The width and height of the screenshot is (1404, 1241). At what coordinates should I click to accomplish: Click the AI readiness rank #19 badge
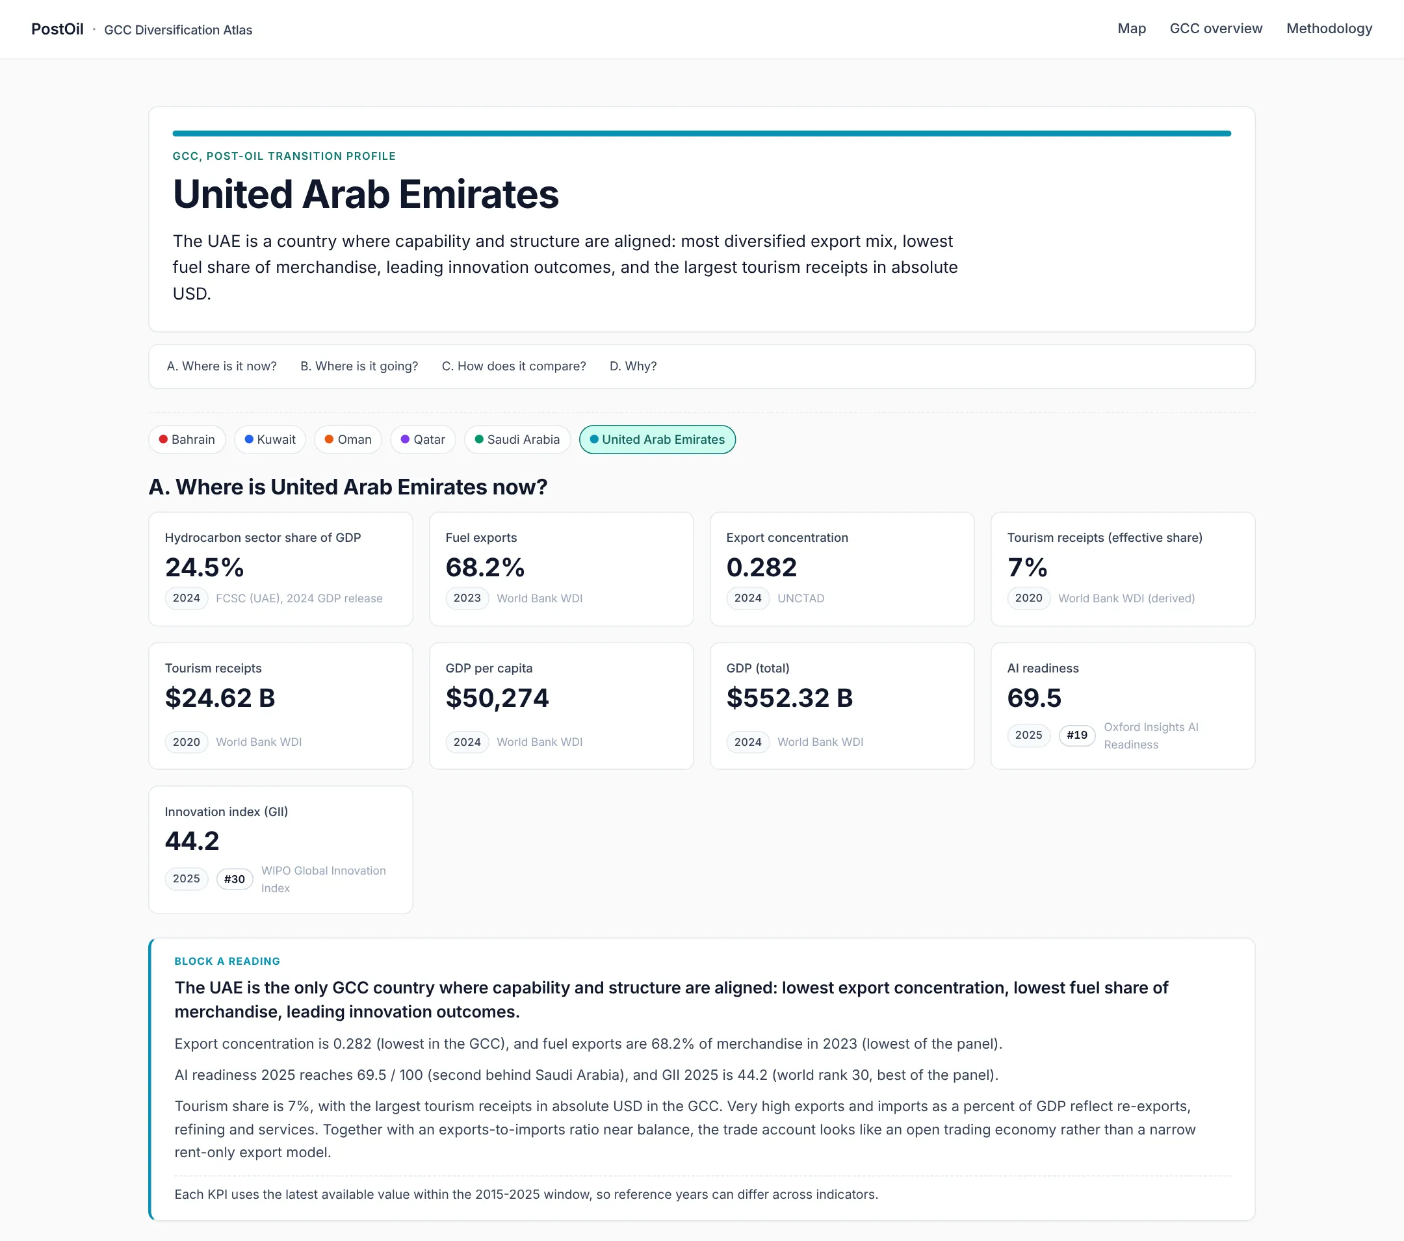1077,736
